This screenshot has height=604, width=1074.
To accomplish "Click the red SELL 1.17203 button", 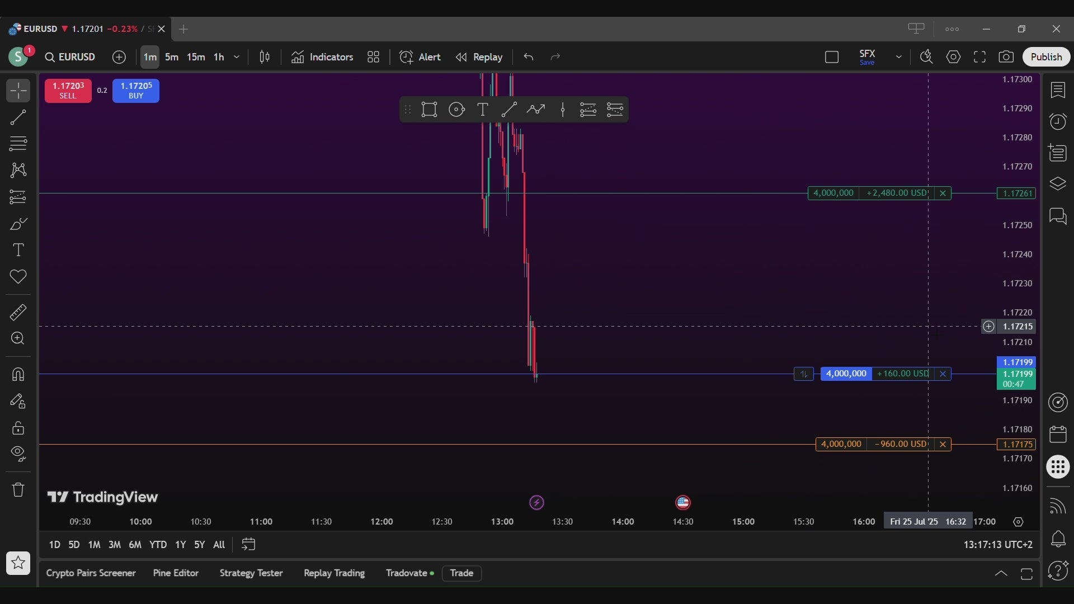I will [68, 91].
